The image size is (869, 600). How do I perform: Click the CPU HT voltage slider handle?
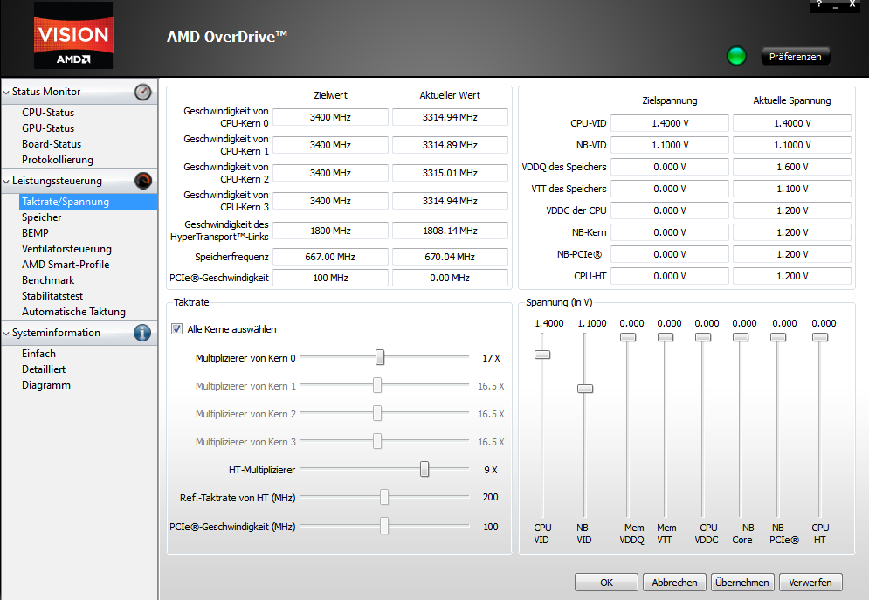(820, 337)
